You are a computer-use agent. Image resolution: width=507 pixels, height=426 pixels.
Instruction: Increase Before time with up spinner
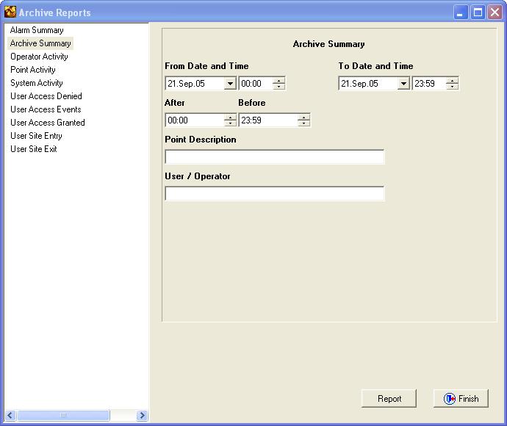(x=303, y=118)
